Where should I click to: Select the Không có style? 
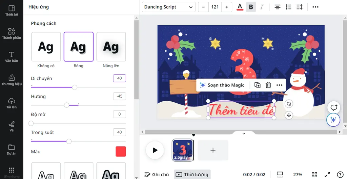click(46, 47)
